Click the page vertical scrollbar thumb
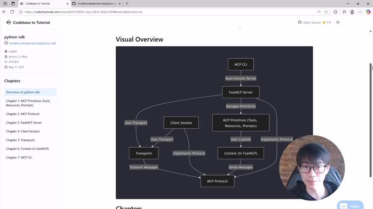The height and width of the screenshot is (209, 373). click(371, 120)
